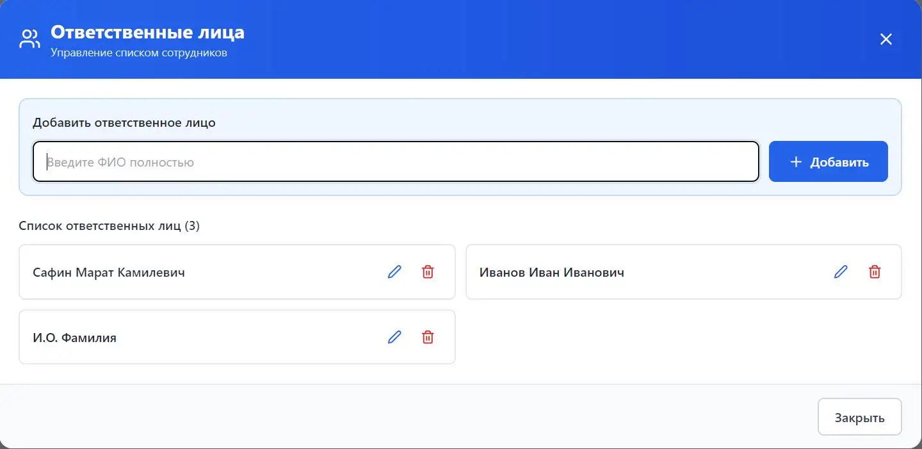The image size is (922, 449).
Task: Select the name Иванов Иван Иванович
Action: [x=552, y=272]
